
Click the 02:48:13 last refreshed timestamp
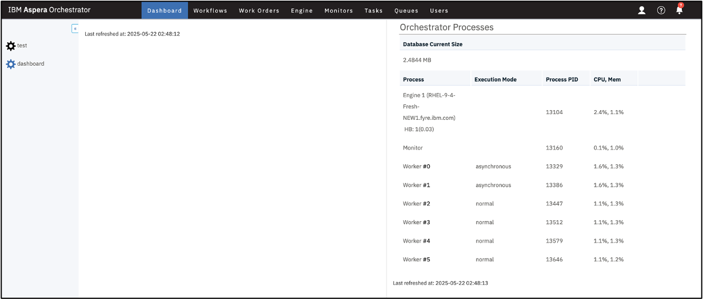tap(441, 283)
